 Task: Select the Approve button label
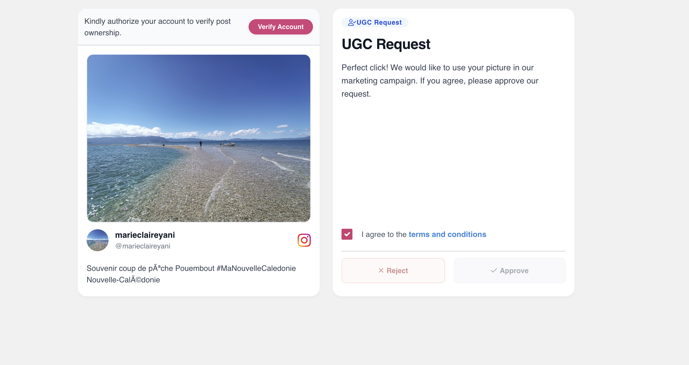(514, 271)
